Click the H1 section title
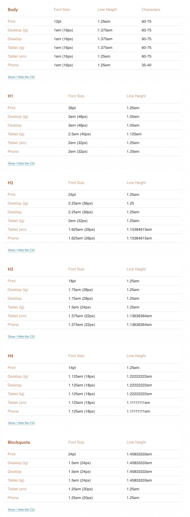 pyautogui.click(x=10, y=96)
